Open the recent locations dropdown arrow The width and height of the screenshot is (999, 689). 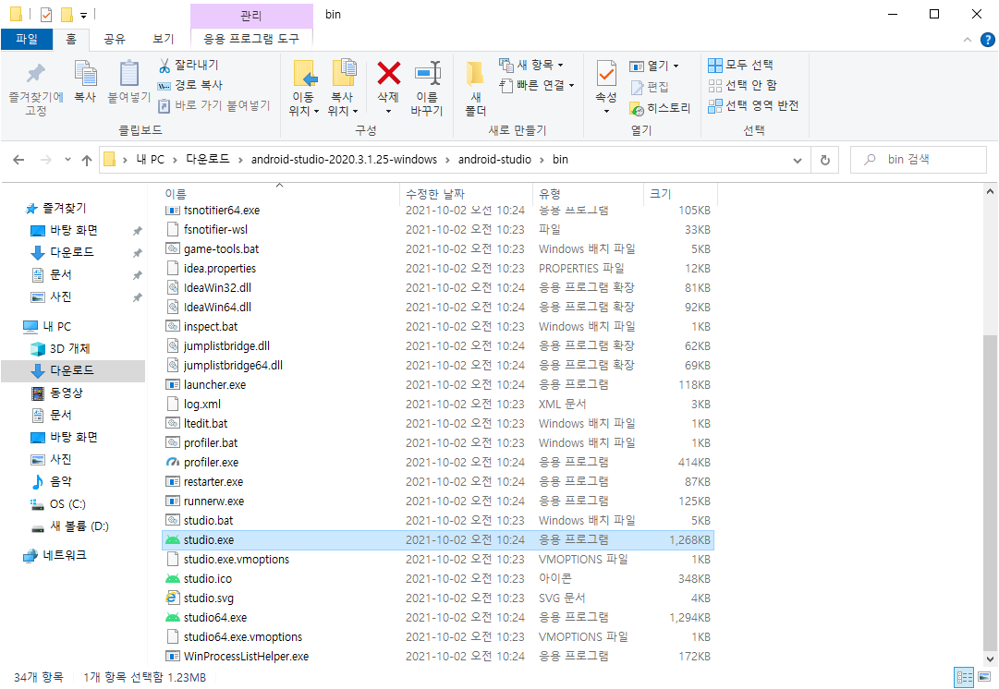click(x=67, y=160)
